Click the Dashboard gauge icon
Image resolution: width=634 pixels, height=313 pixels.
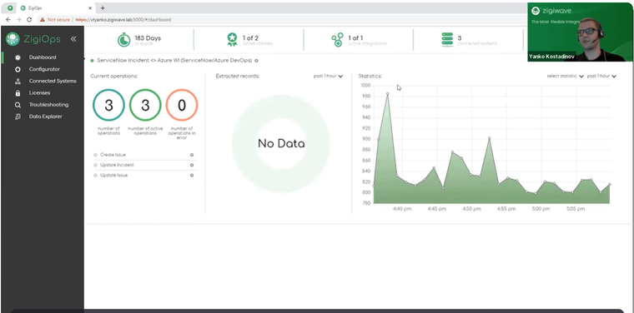coord(18,57)
